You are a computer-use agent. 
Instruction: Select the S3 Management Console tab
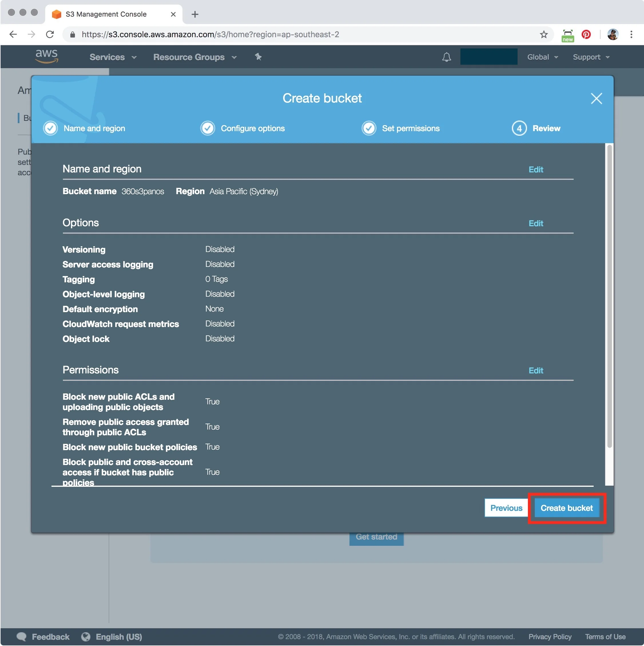tap(114, 14)
